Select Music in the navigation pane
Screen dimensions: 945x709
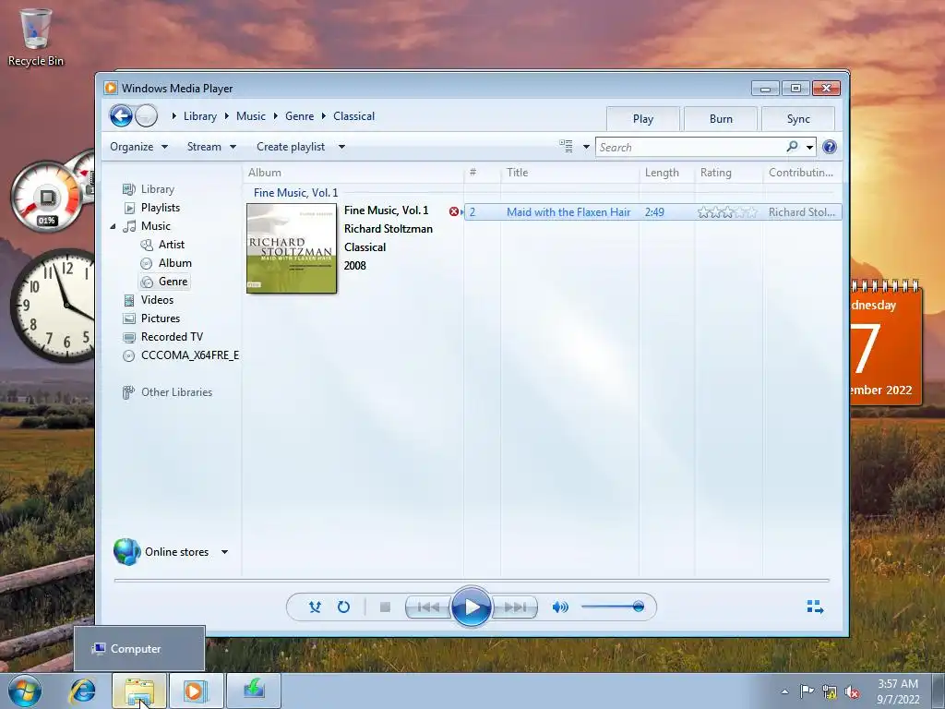155,226
